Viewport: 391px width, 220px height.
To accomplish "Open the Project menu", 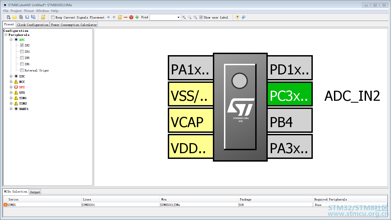I will (16, 11).
